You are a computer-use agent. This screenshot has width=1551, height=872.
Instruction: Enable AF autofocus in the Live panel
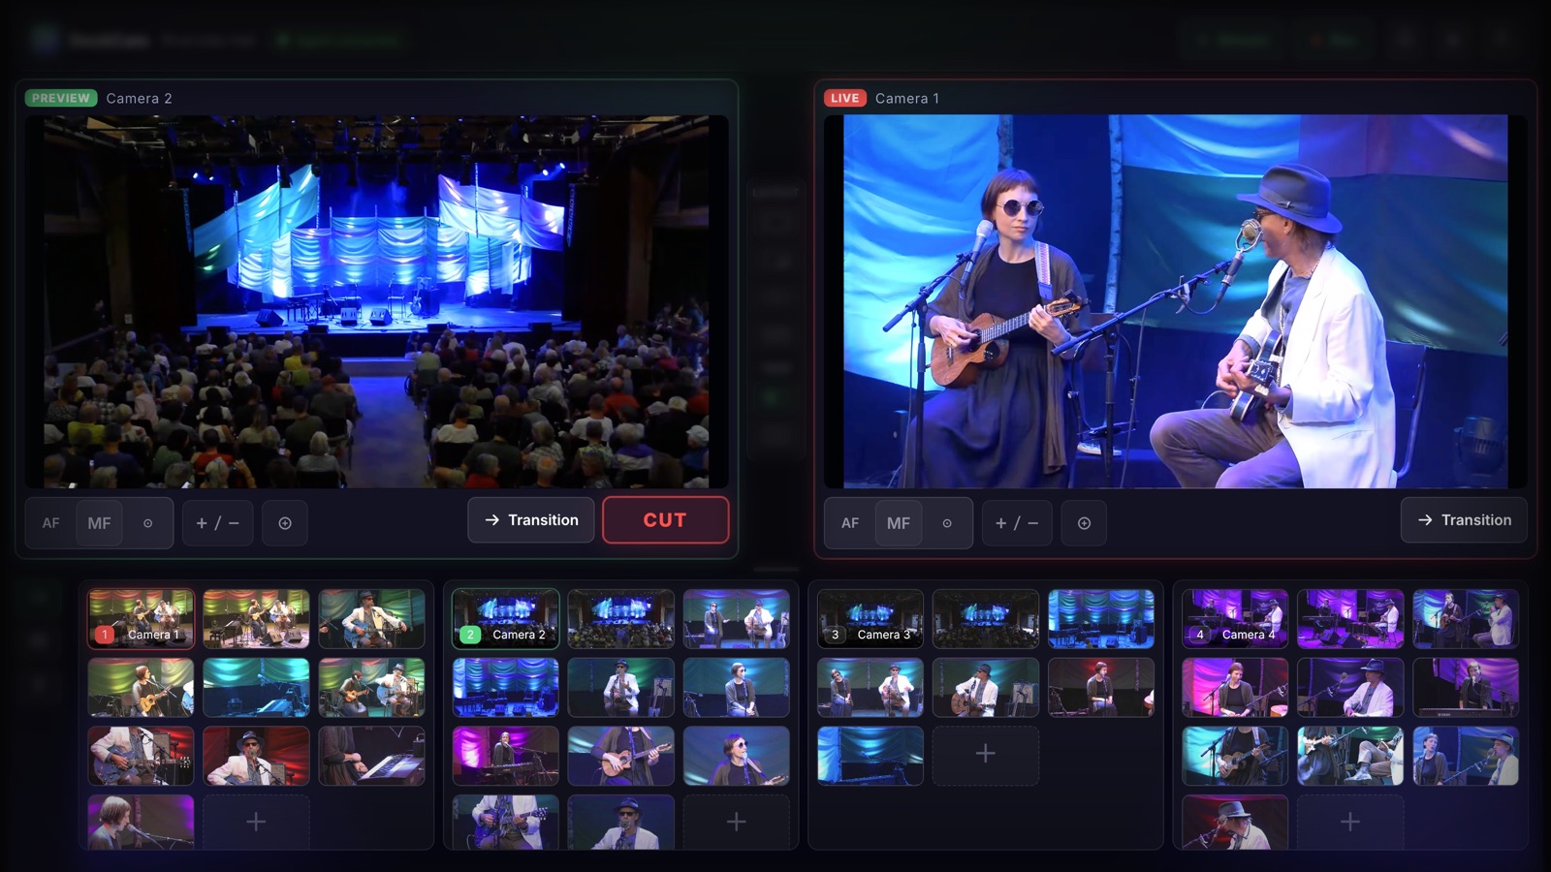pyautogui.click(x=850, y=523)
